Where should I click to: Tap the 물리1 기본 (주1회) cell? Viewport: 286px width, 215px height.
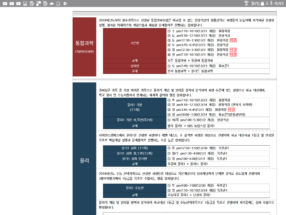click(x=135, y=107)
